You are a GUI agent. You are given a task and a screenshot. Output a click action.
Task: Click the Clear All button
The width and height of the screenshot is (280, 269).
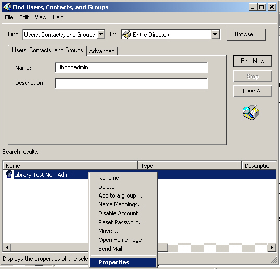252,91
